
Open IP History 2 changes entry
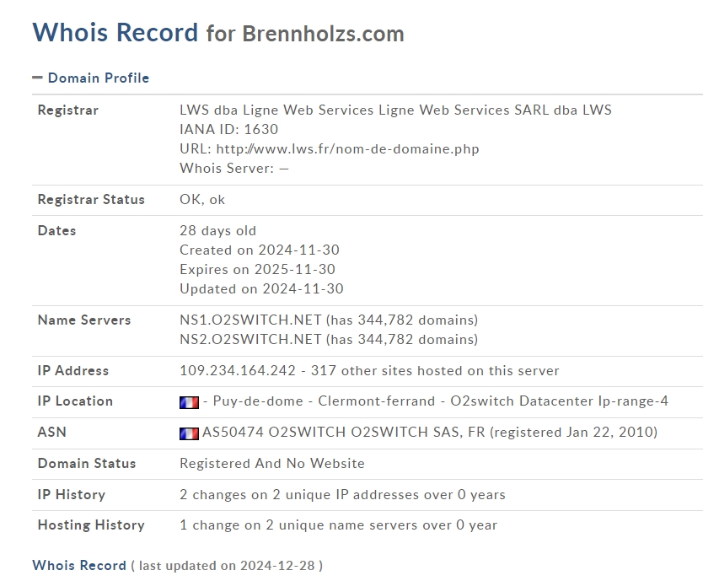point(342,494)
